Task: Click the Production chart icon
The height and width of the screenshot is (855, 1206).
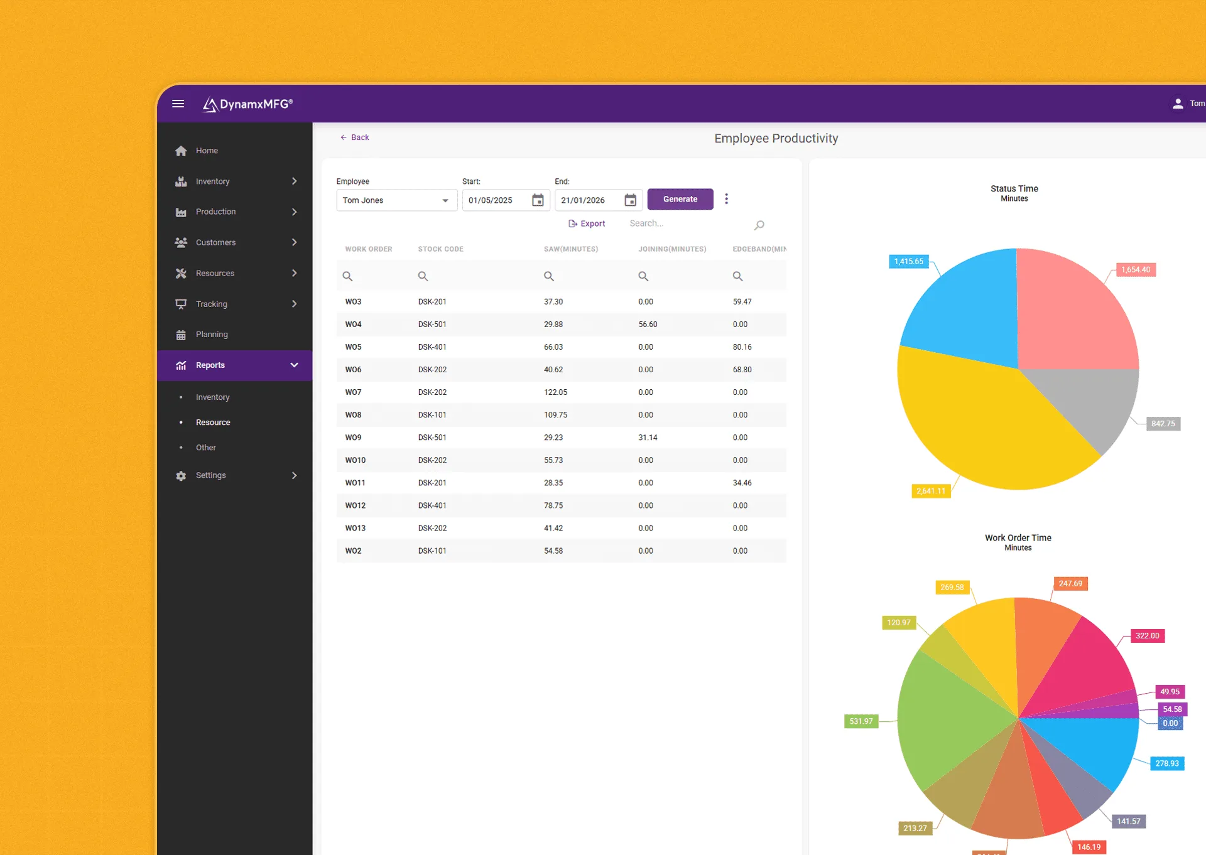Action: [181, 212]
